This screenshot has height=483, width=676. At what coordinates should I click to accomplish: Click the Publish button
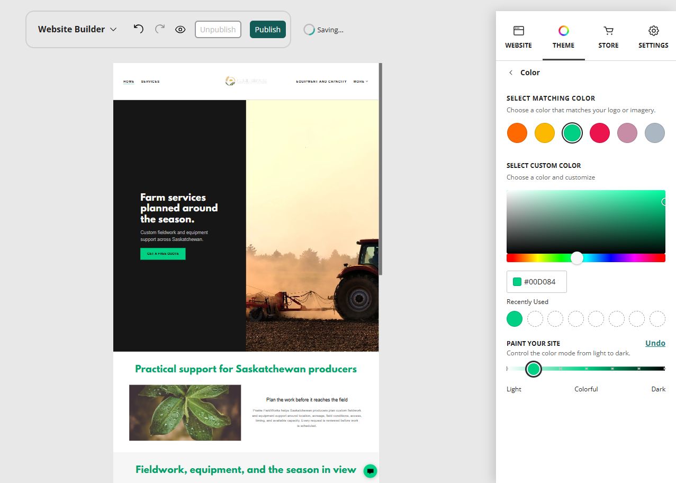268,30
